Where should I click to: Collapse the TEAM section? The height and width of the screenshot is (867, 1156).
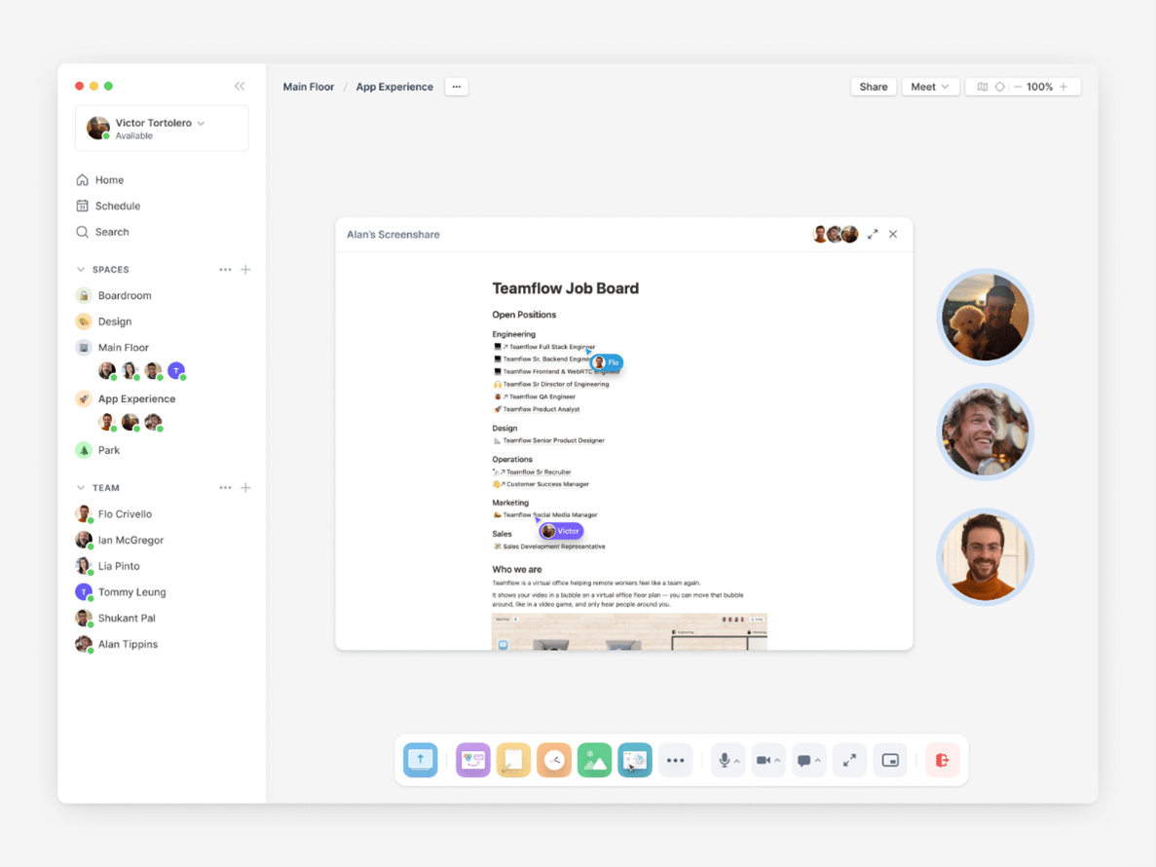(81, 488)
